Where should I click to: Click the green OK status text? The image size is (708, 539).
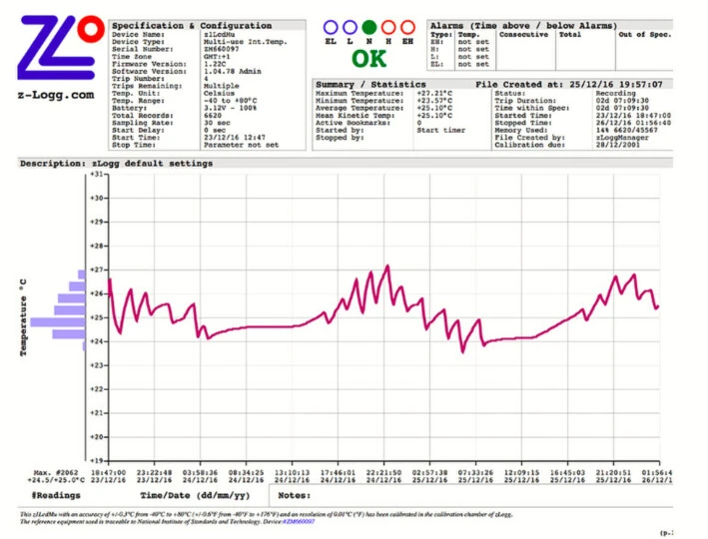tap(369, 59)
